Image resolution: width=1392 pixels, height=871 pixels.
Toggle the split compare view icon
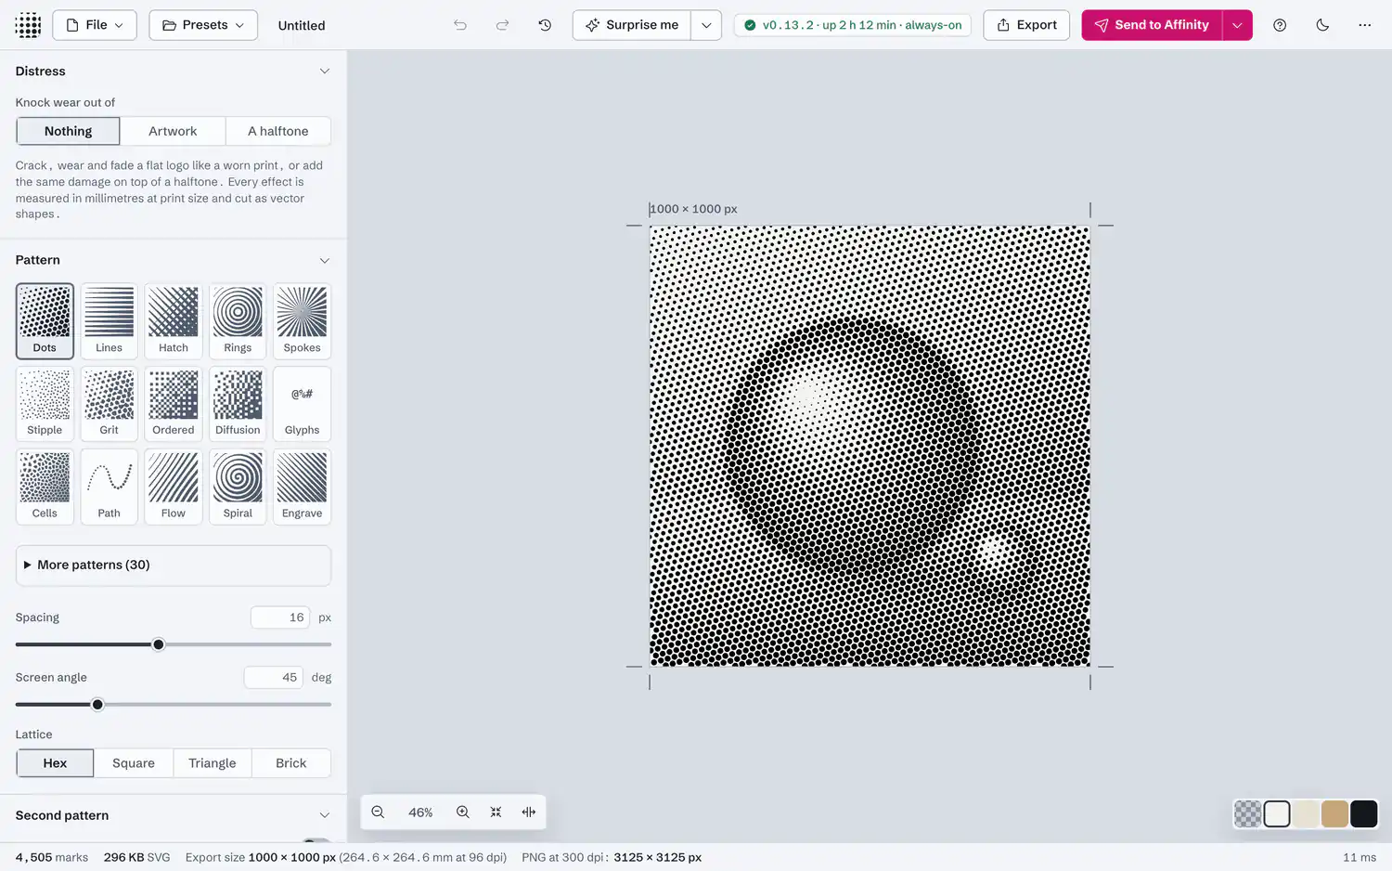point(529,812)
